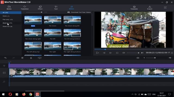Open the Media tab
The height and width of the screenshot is (97, 174).
(x=9, y=8)
